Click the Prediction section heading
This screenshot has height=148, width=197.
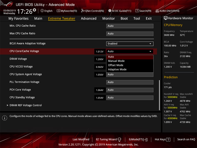pyautogui.click(x=171, y=77)
